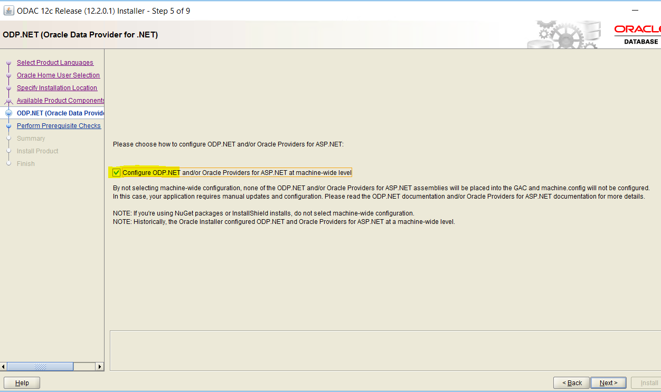The image size is (661, 392).
Task: Click the Next button
Action: (x=608, y=383)
